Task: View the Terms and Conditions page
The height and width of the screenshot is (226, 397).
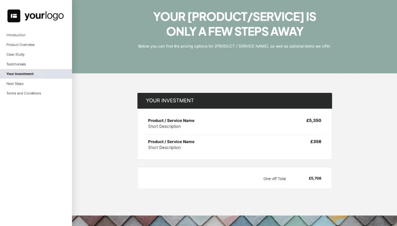Action: (x=23, y=93)
